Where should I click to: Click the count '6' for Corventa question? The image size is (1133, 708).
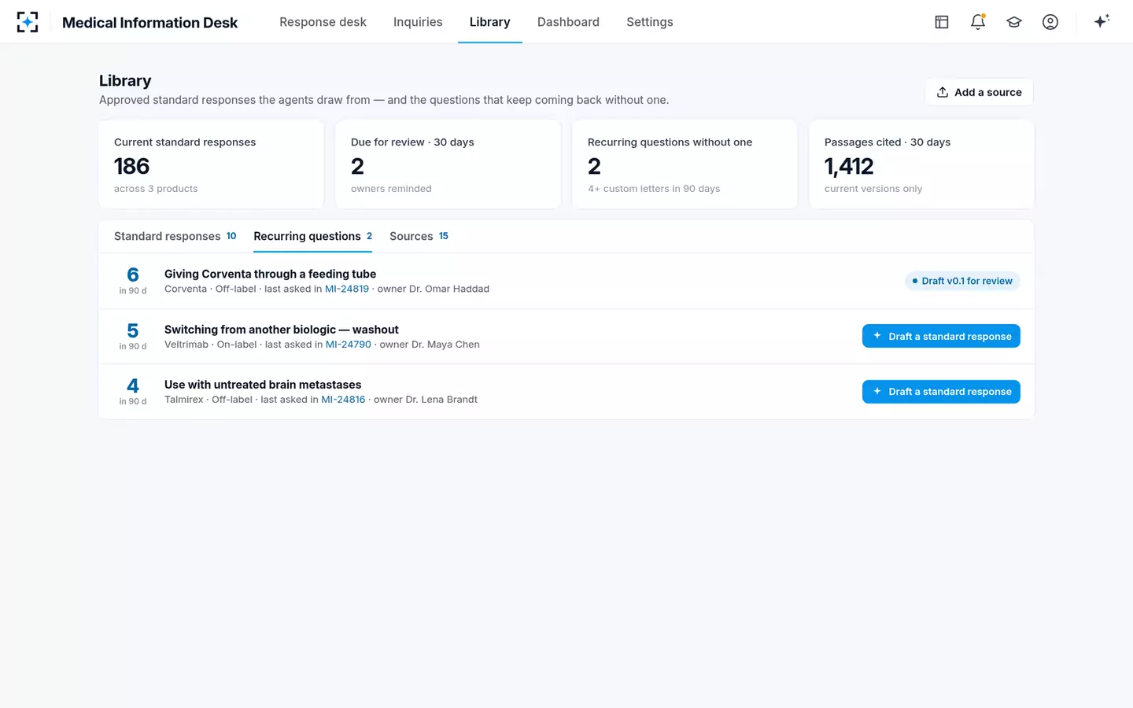[x=133, y=275]
